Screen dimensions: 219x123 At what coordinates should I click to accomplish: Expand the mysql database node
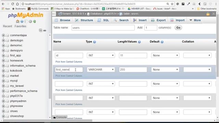(3, 81)
